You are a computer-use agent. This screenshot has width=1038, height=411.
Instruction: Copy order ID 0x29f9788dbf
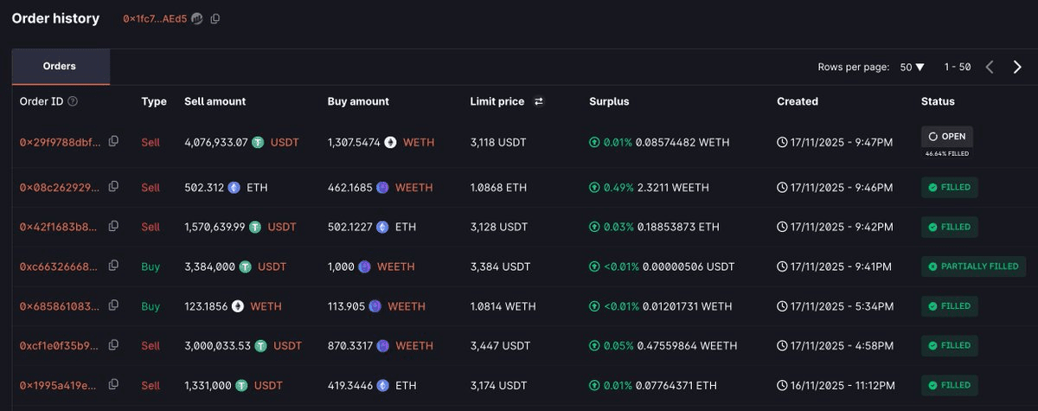113,141
